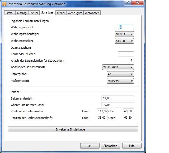
Task: Click the Hilfe button
Action: point(132,146)
